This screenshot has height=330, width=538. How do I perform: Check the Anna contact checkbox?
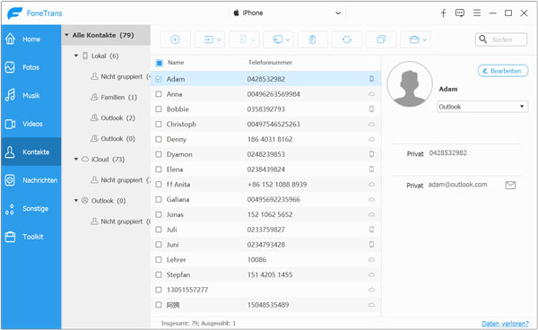click(x=159, y=94)
